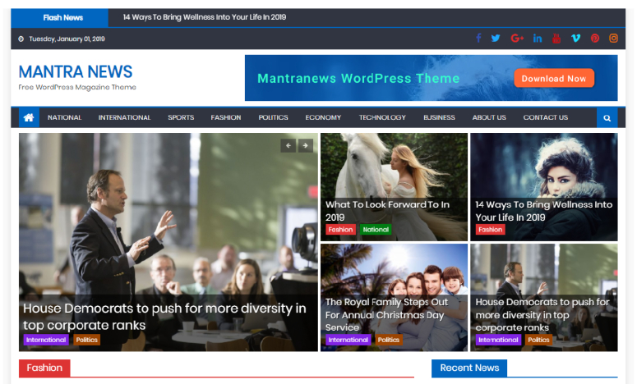Viewport: 637px width, 384px height.
Task: Open the International menu item
Action: tap(124, 117)
